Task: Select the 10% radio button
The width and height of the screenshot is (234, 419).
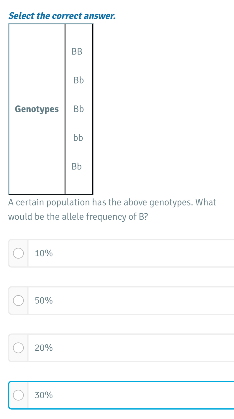Action: pos(19,253)
